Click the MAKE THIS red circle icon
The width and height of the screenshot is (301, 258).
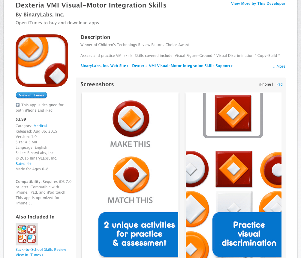point(131,119)
